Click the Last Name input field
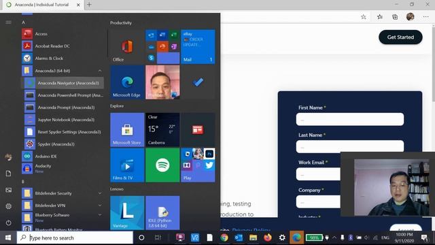435x245 pixels. (x=350, y=146)
